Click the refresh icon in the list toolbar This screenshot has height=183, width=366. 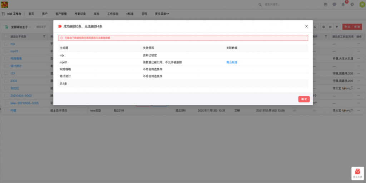pos(315,27)
